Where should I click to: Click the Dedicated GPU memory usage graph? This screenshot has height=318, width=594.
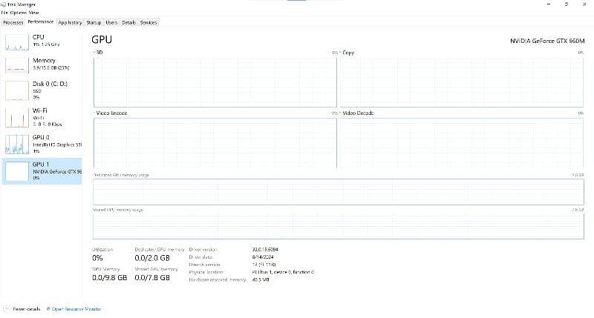point(338,191)
